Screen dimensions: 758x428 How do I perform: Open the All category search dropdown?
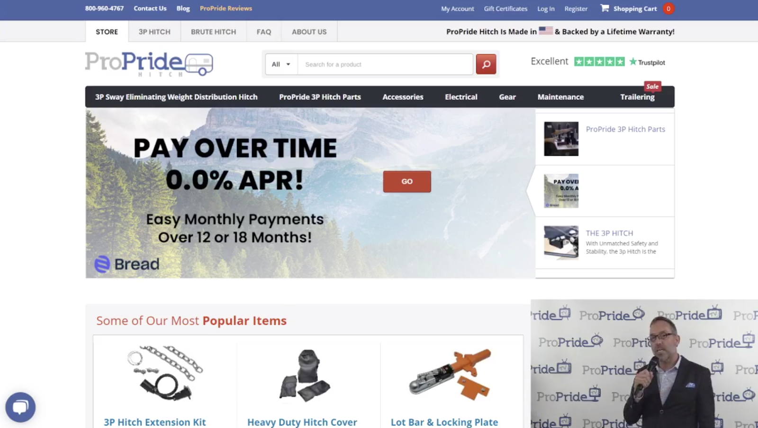click(x=281, y=64)
